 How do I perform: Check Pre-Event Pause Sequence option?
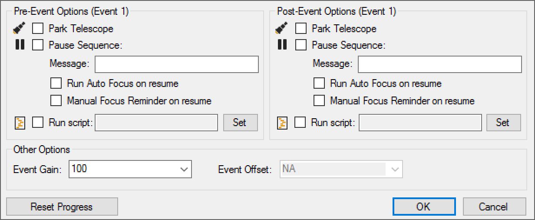pyautogui.click(x=38, y=45)
